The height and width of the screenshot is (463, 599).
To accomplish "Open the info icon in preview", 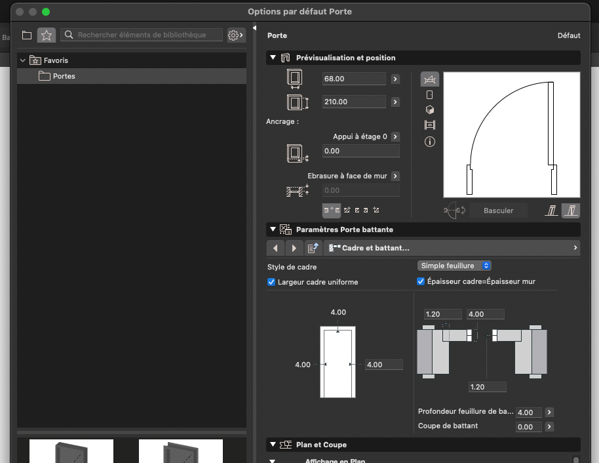I will (430, 142).
